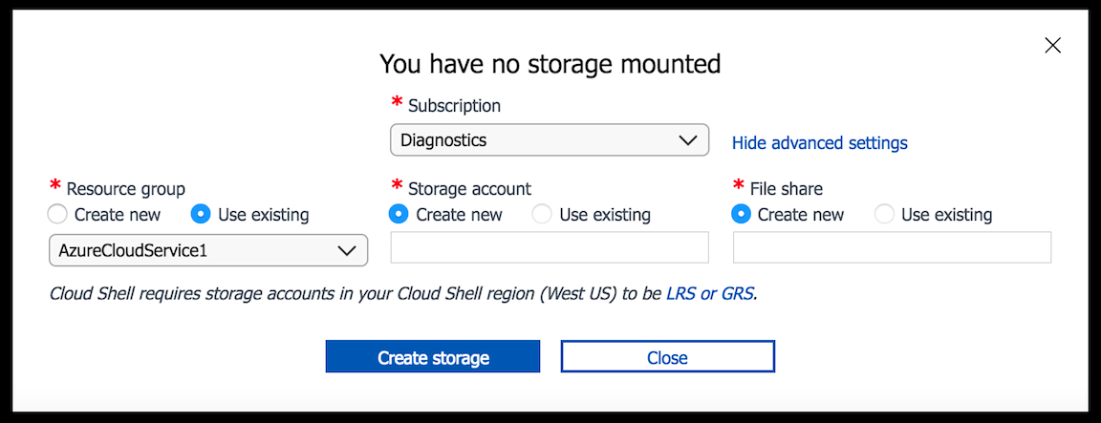The width and height of the screenshot is (1101, 423).
Task: Click the Subscription field label
Action: click(454, 106)
